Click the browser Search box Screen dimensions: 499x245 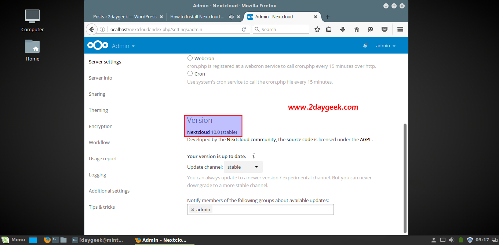(x=281, y=29)
